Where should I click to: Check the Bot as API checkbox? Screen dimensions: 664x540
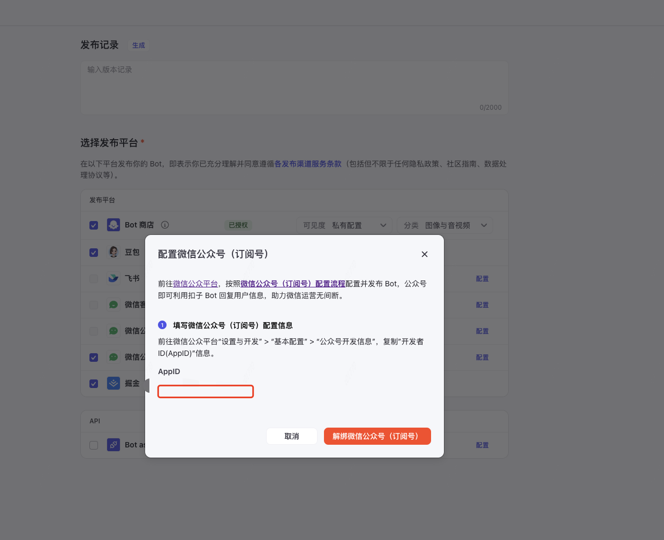tap(94, 445)
